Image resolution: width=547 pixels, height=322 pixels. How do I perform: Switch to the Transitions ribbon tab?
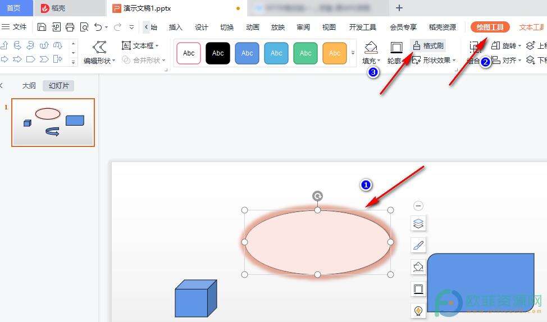(x=227, y=27)
